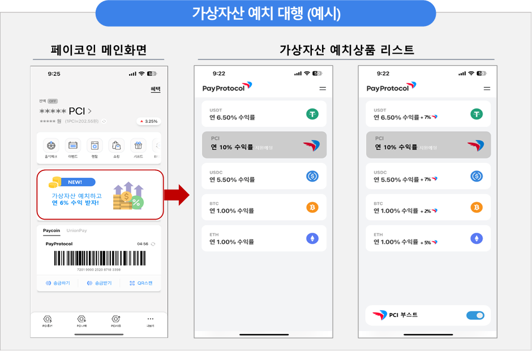The height and width of the screenshot is (351, 532).
Task: Select USDC 연 5.50% 수익률 without boost
Action: (264, 176)
